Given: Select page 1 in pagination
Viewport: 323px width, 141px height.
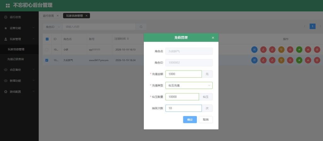Looking at the screenshot, I should click(313, 26).
